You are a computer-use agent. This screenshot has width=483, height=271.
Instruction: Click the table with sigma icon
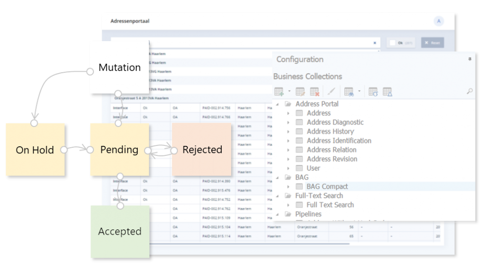(373, 92)
